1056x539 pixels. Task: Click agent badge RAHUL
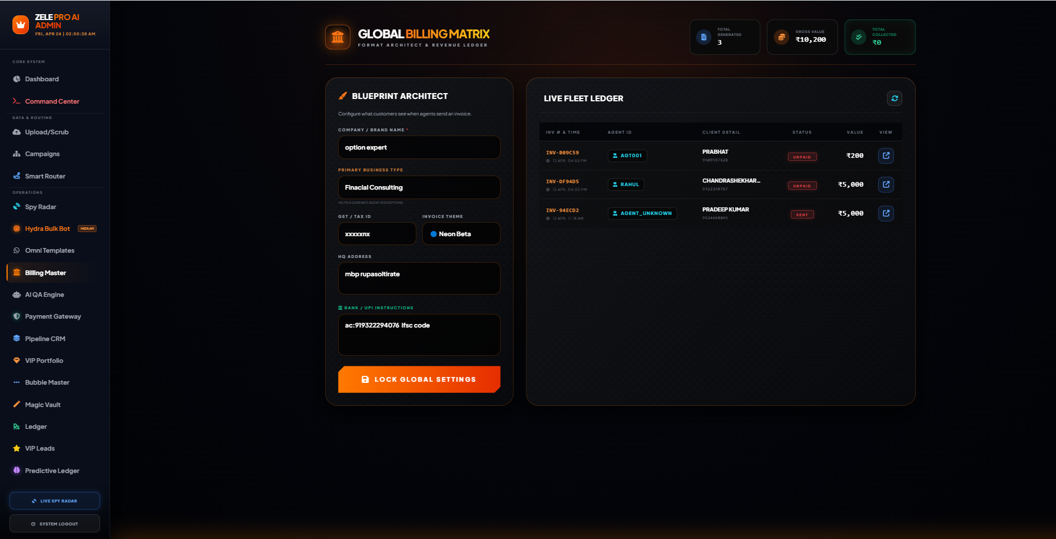[x=626, y=184]
